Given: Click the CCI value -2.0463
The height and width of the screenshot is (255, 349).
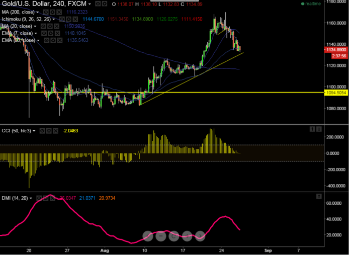Looking at the screenshot, I should point(70,131).
